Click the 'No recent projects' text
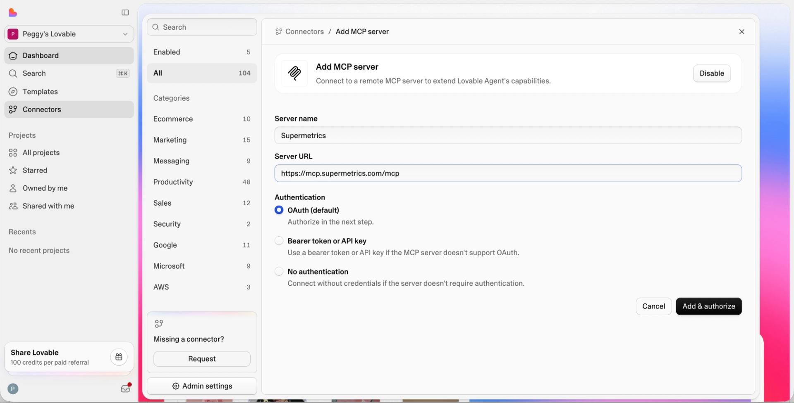The height and width of the screenshot is (403, 794). coord(39,251)
